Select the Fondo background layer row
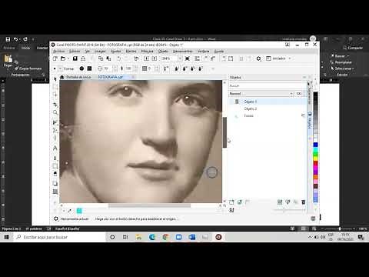The image size is (369, 277). 268,116
